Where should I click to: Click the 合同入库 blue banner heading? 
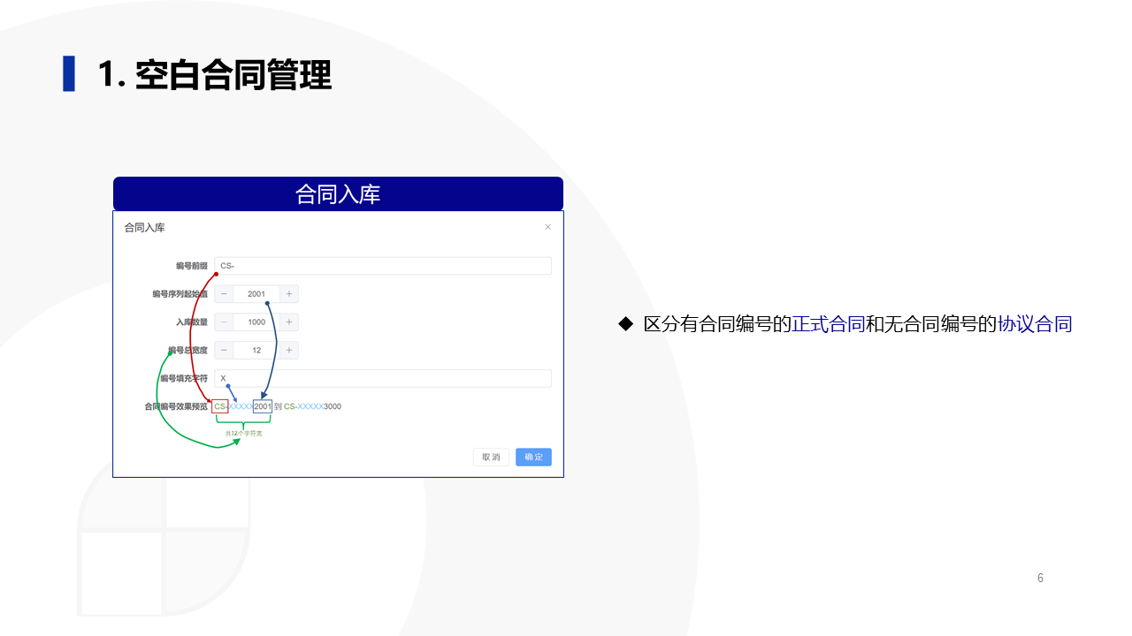338,193
